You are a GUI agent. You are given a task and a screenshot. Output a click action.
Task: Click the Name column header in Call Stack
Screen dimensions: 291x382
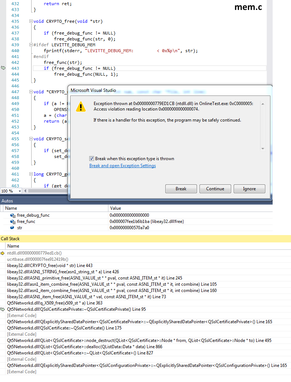point(13,246)
